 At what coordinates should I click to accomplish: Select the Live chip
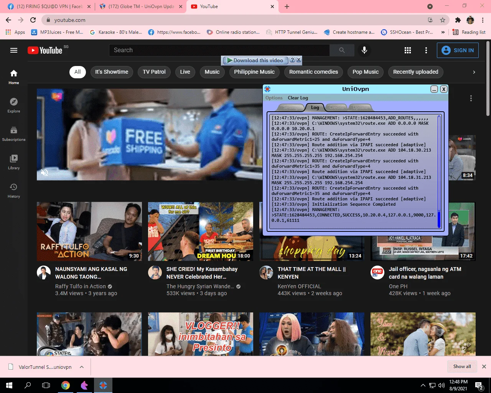[x=185, y=72]
